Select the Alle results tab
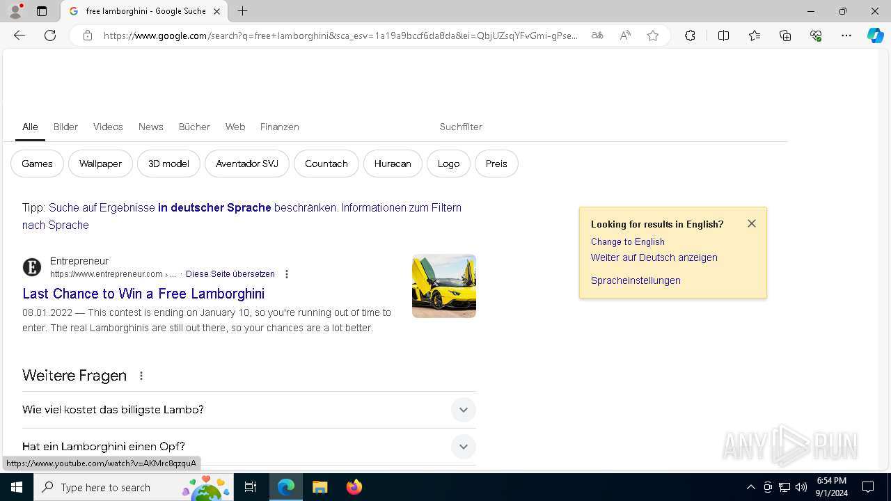The width and height of the screenshot is (891, 501). click(30, 127)
